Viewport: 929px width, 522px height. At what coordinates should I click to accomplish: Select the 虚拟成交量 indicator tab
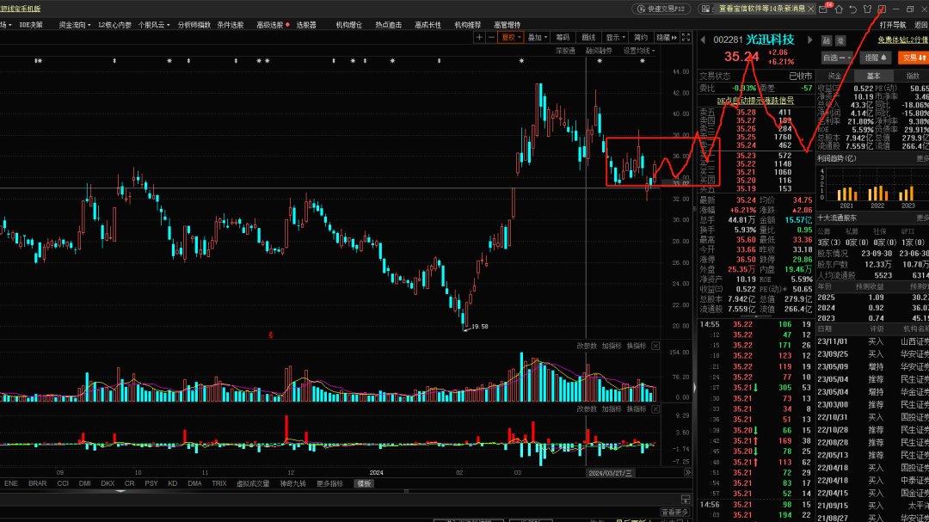point(252,483)
